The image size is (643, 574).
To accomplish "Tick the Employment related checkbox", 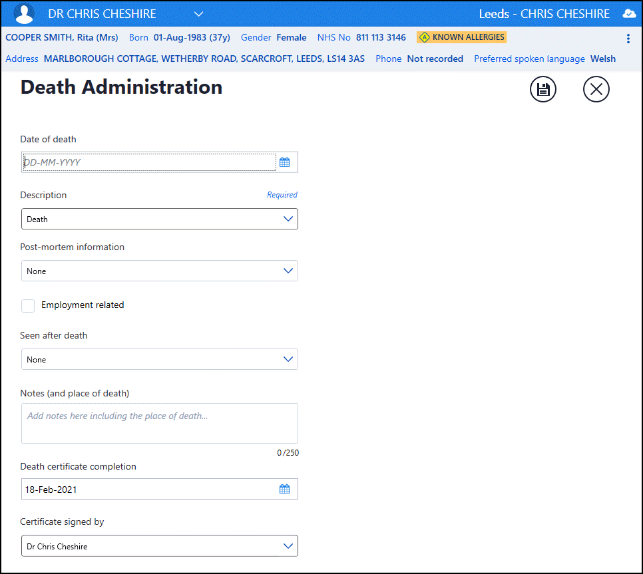I will [x=28, y=305].
